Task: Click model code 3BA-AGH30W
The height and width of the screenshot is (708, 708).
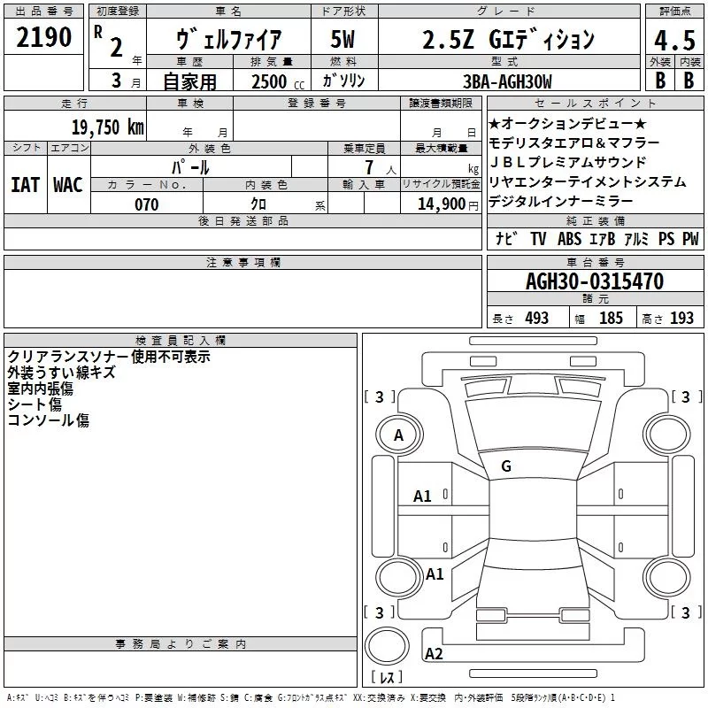Action: pyautogui.click(x=507, y=81)
